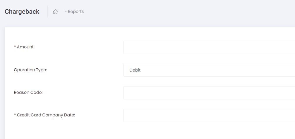295x139 pixels.
Task: Click the Operation Type label
Action: (x=30, y=70)
